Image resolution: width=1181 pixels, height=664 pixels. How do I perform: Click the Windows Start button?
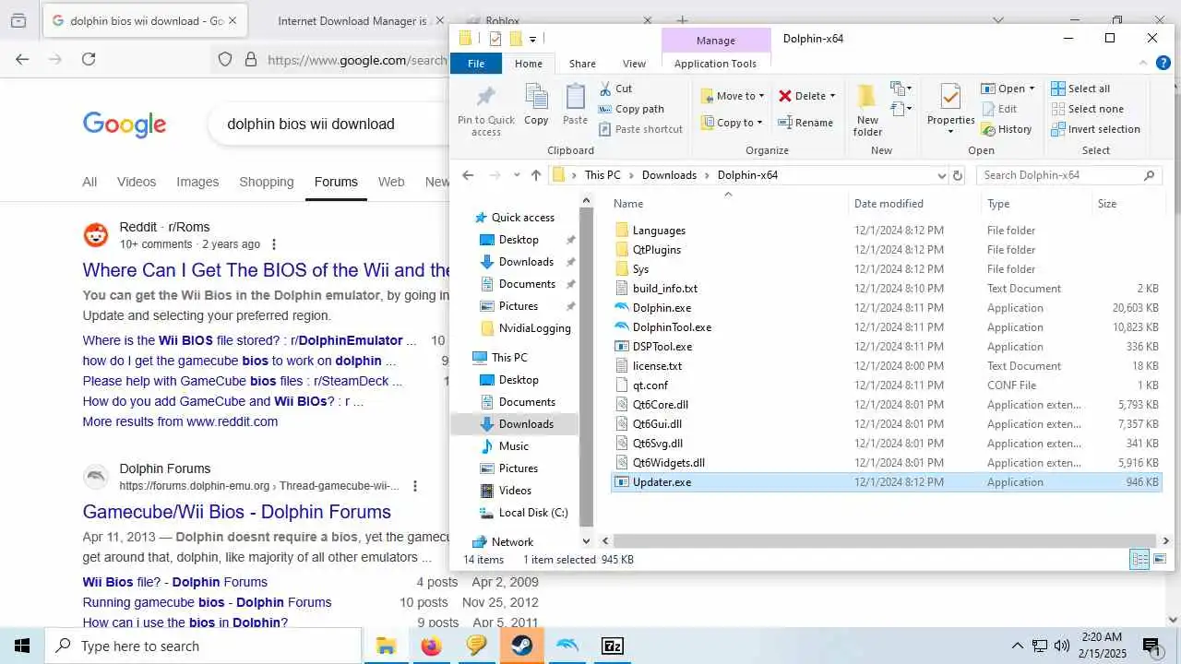point(22,646)
